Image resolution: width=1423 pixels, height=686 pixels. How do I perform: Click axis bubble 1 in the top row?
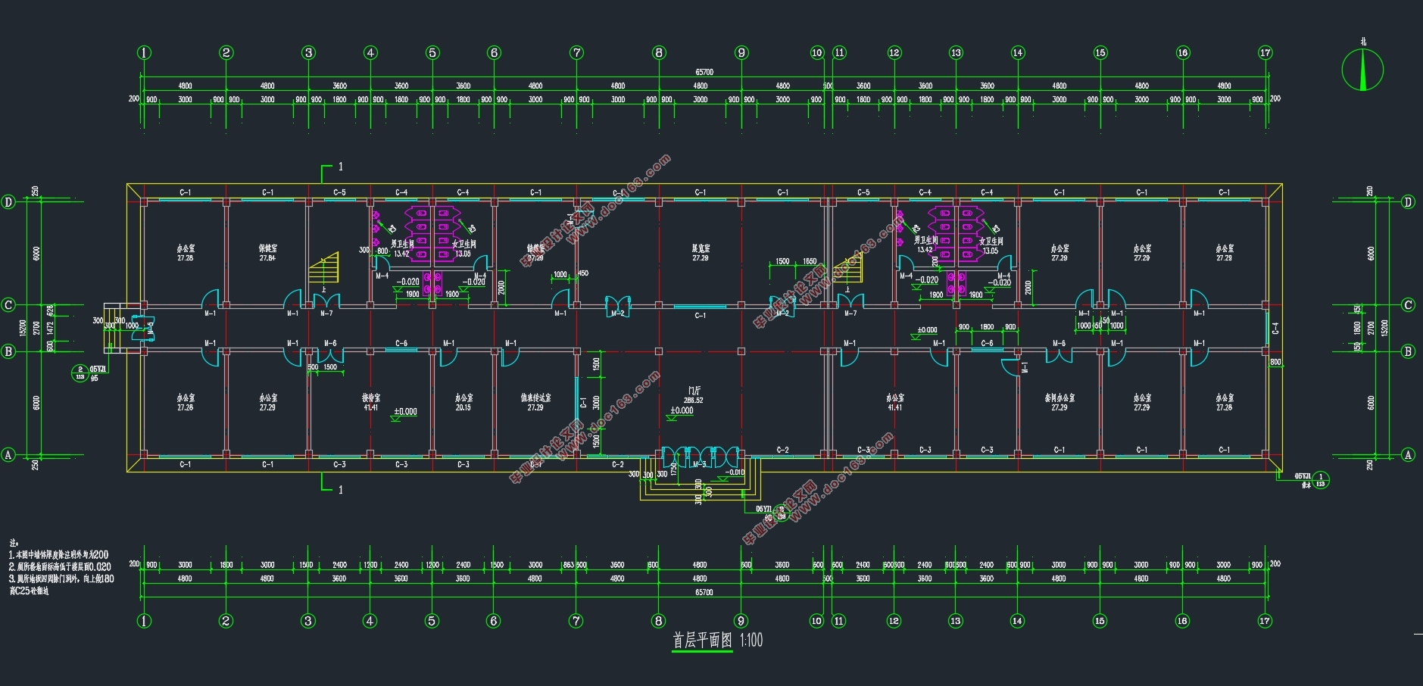pos(144,53)
